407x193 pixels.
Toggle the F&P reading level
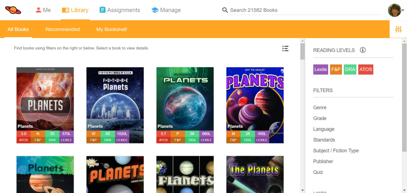pyautogui.click(x=336, y=69)
